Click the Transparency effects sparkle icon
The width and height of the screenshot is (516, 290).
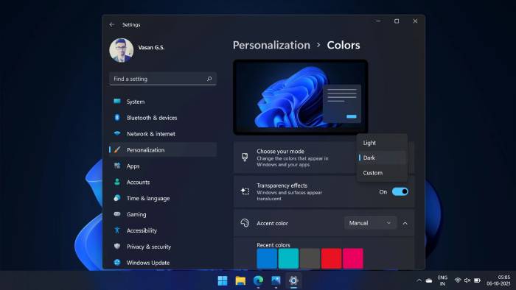(x=245, y=191)
